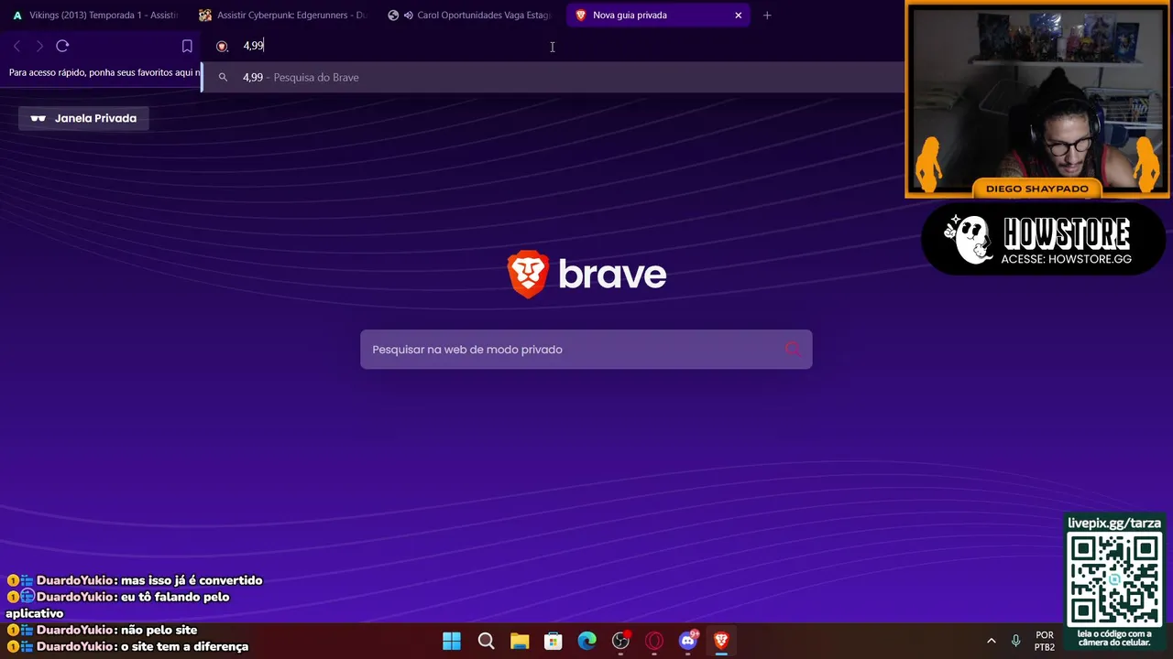Expand the system tray hidden icons chevron
The image size is (1173, 659).
click(991, 641)
